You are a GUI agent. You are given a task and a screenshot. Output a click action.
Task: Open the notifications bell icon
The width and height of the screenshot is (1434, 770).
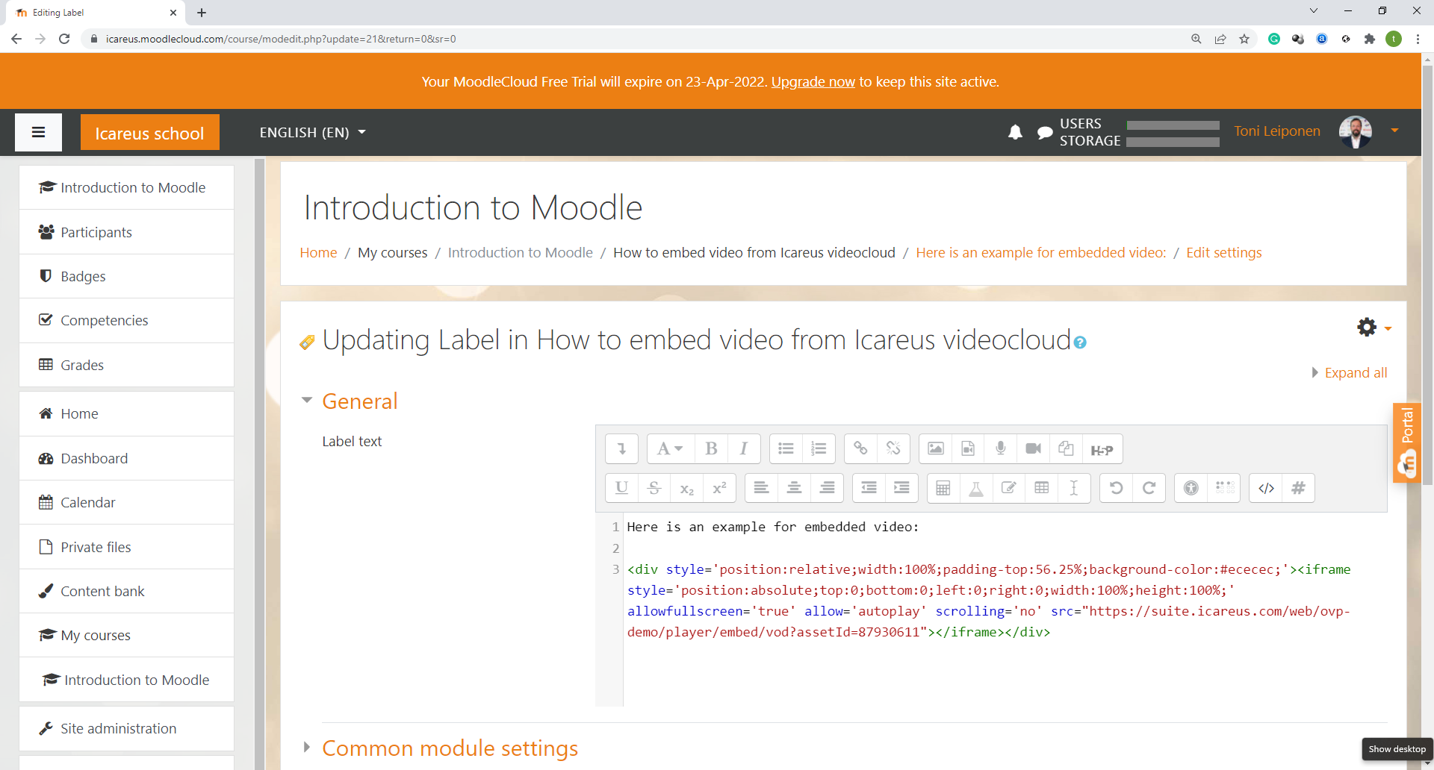(1015, 132)
